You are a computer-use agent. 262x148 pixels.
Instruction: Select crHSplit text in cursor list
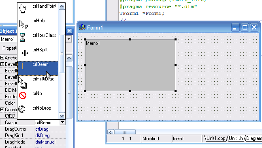click(x=40, y=50)
